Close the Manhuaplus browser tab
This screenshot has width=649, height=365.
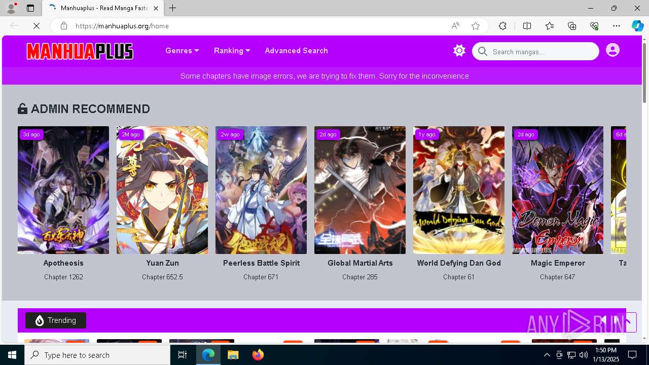point(156,8)
